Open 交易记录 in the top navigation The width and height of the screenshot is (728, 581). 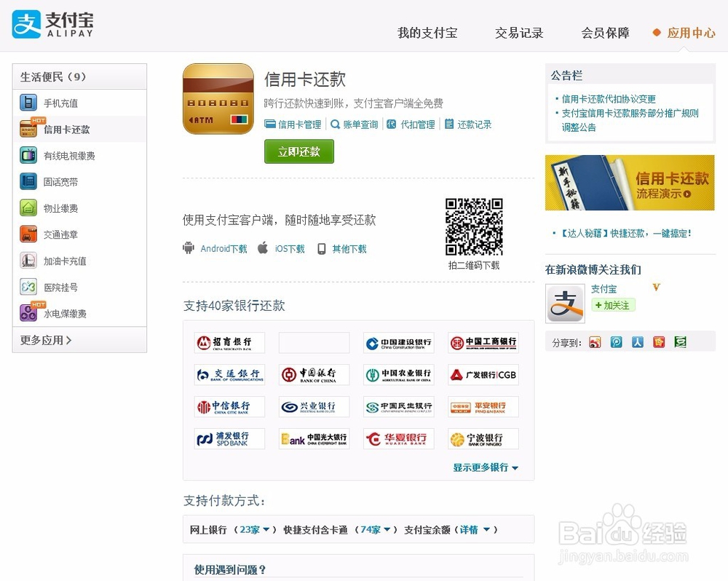(519, 33)
